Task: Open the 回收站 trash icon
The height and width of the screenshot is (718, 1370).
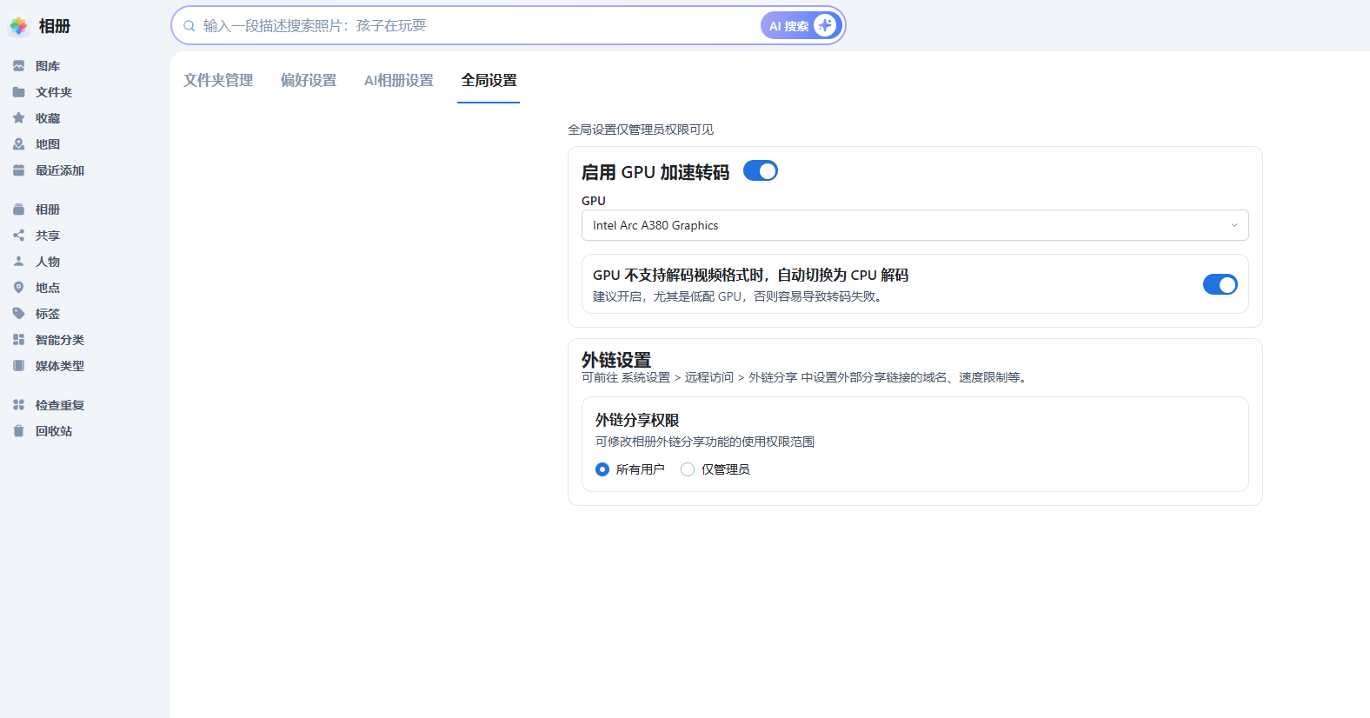Action: click(x=18, y=431)
